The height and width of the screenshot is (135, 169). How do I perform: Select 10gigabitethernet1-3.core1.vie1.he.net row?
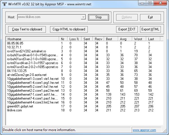(85, 78)
